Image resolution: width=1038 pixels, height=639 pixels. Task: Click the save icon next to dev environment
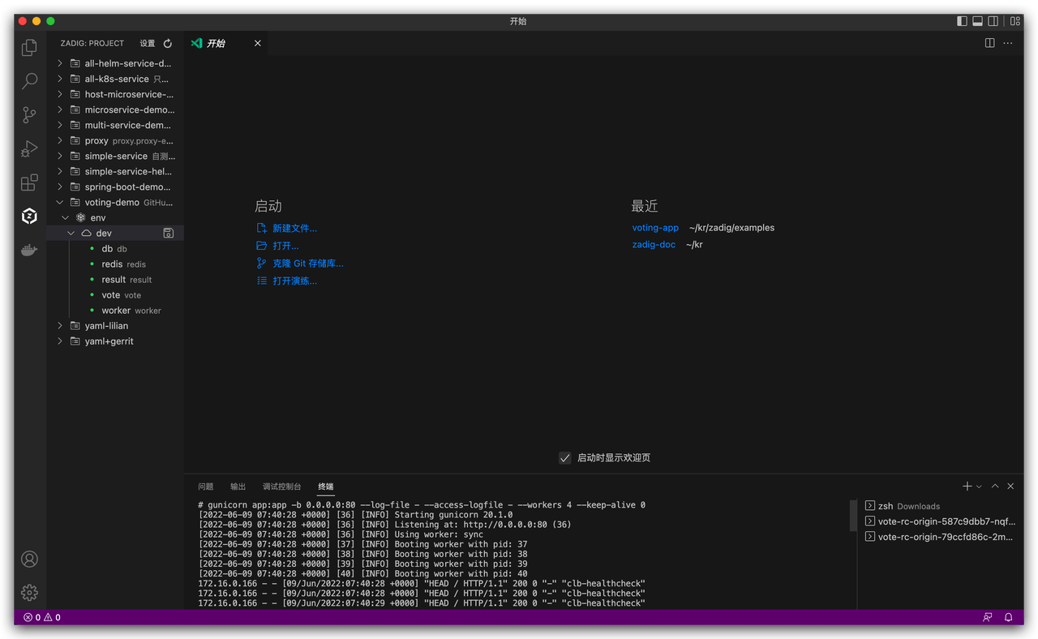tap(168, 233)
